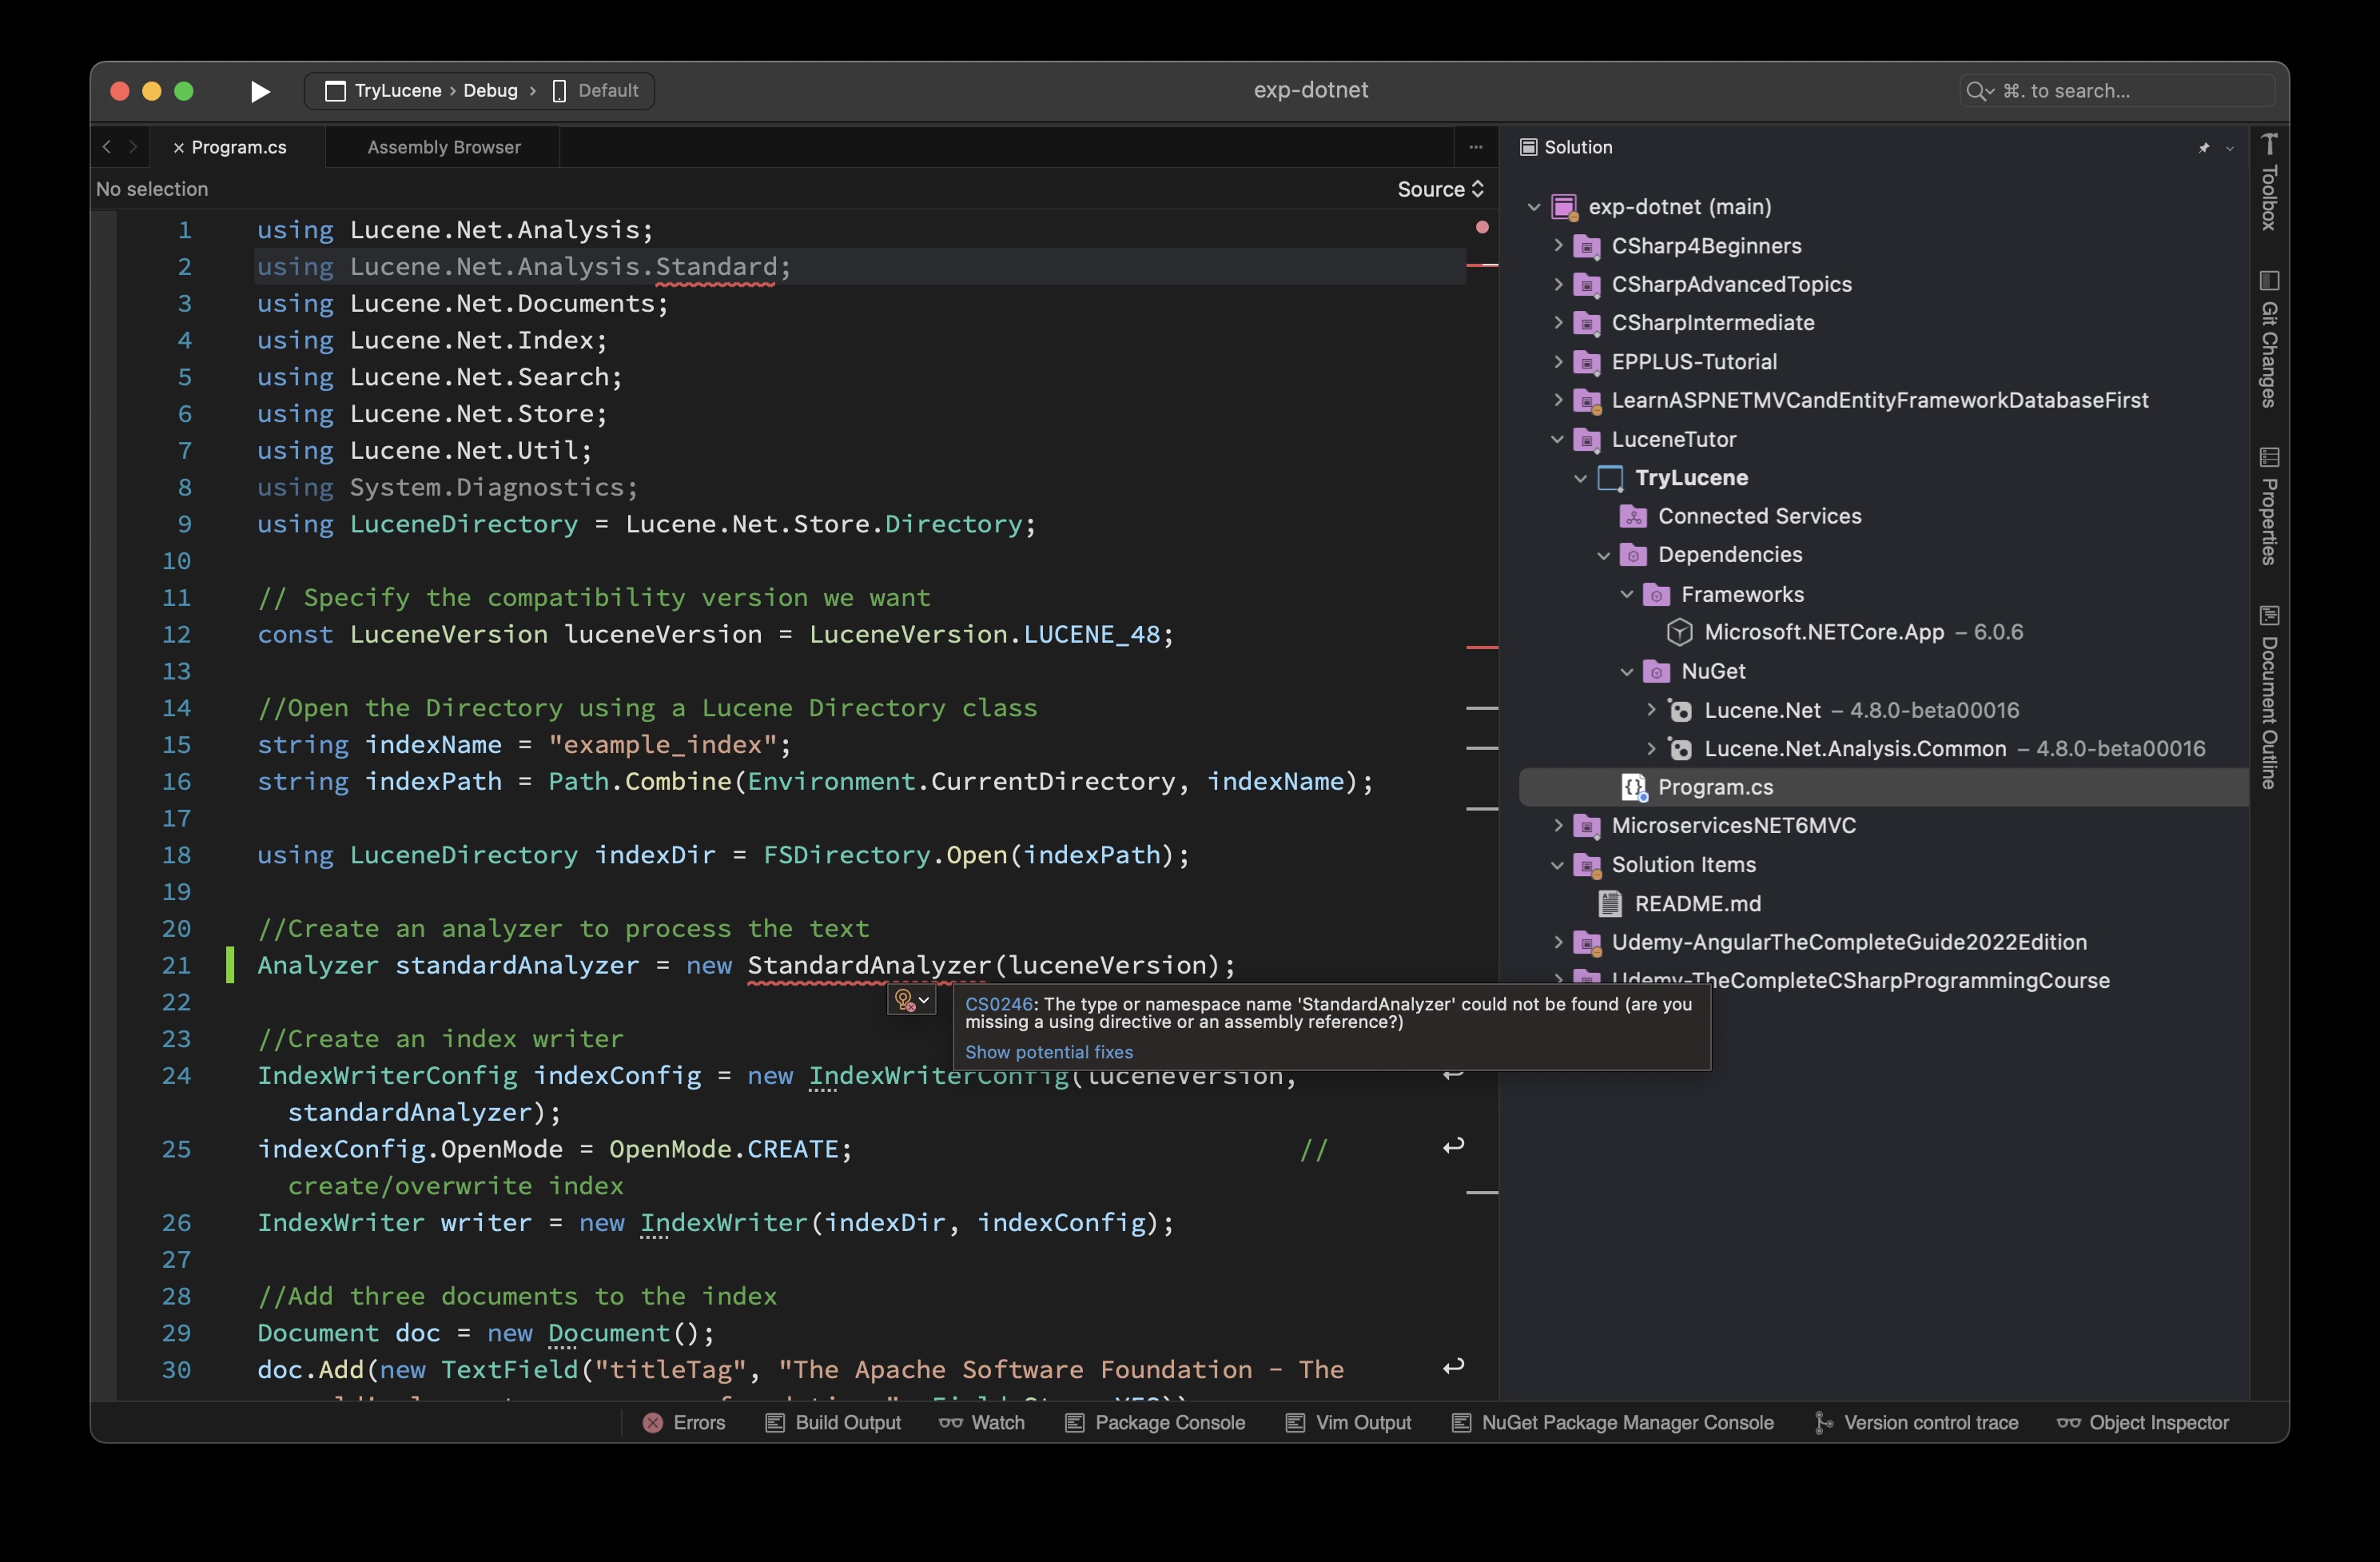The width and height of the screenshot is (2380, 1562).
Task: Open the Git Changes side panel
Action: click(2269, 340)
